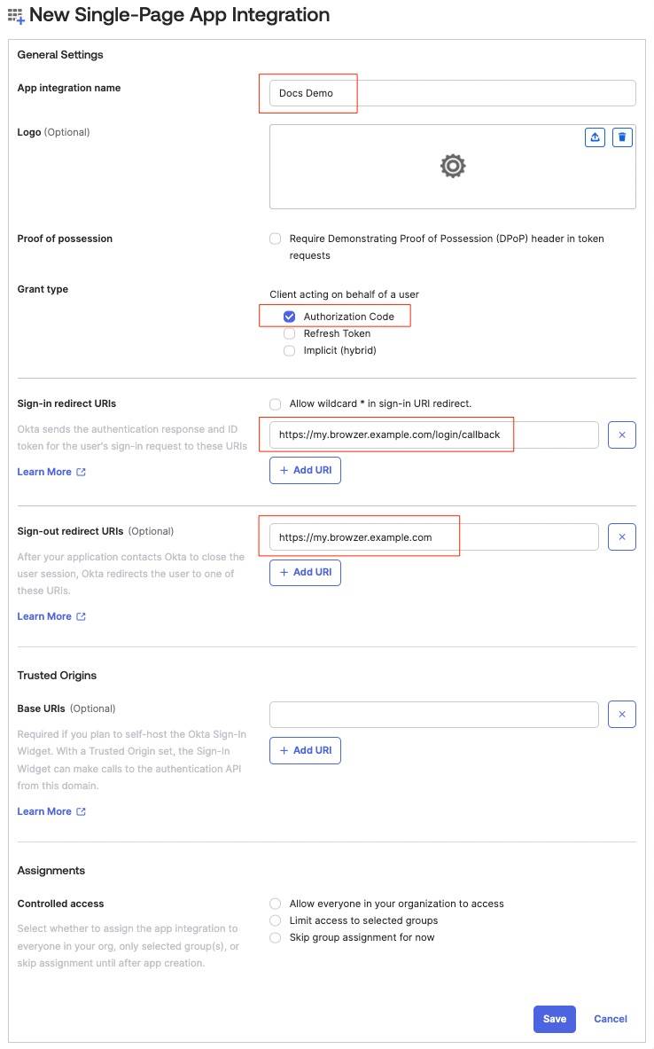The width and height of the screenshot is (654, 1049).
Task: Uncheck the Authorization Code grant type
Action: [x=289, y=317]
